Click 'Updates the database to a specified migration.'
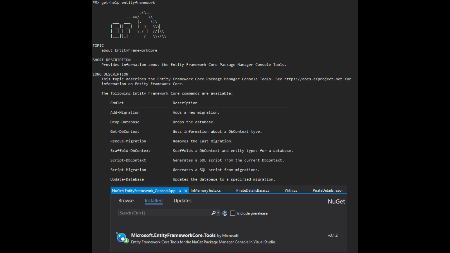Viewport: 450px width, 253px height. 224,179
